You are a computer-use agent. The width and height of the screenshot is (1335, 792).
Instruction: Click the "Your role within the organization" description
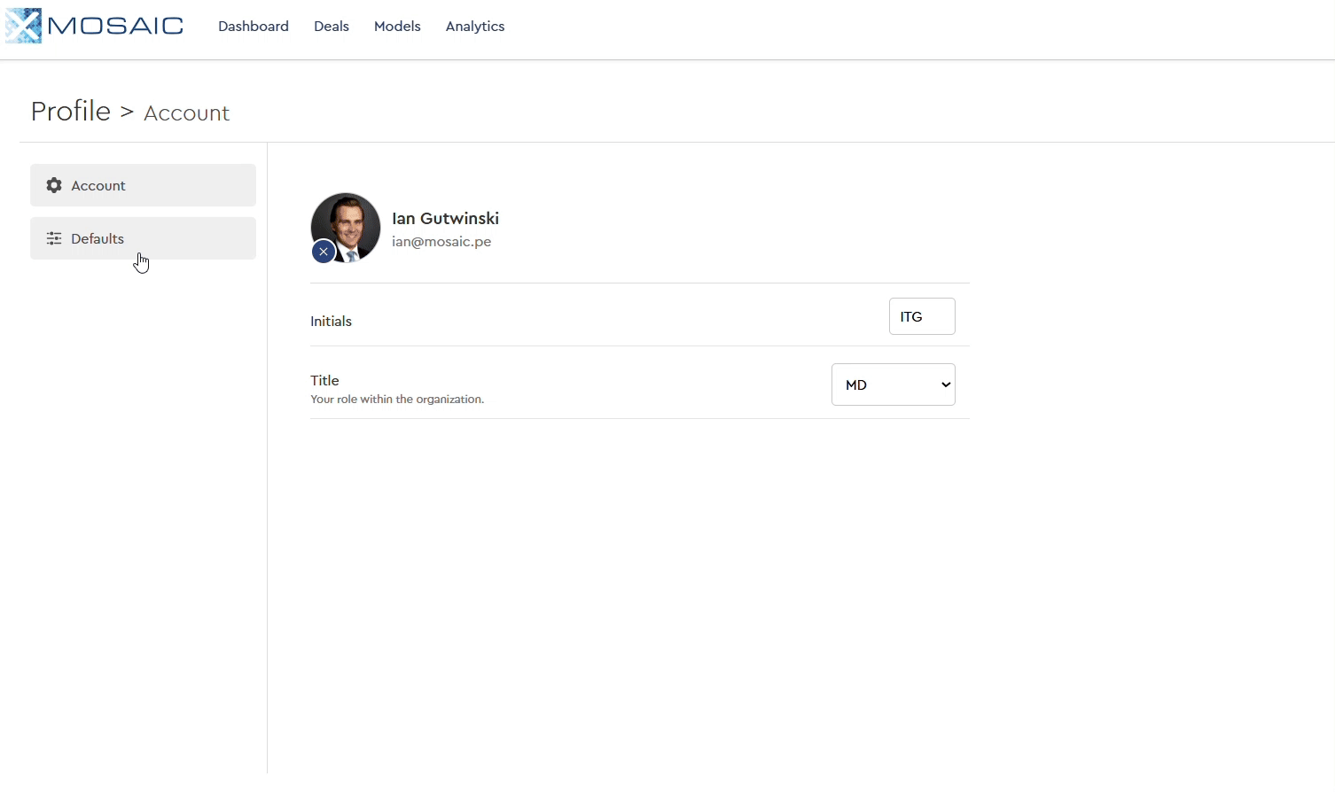pyautogui.click(x=397, y=400)
